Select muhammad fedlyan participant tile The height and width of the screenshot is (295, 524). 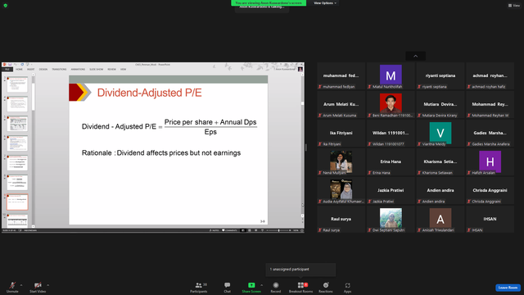click(x=341, y=76)
